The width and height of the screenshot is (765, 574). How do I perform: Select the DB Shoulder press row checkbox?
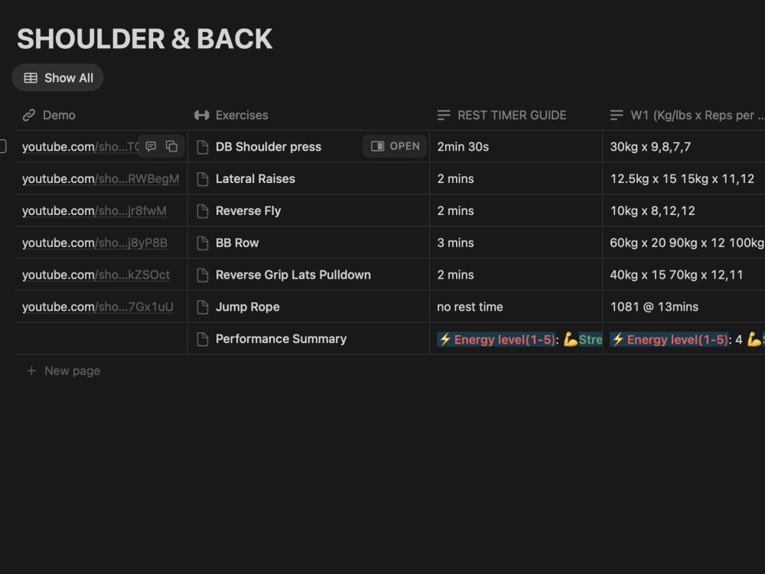2,146
